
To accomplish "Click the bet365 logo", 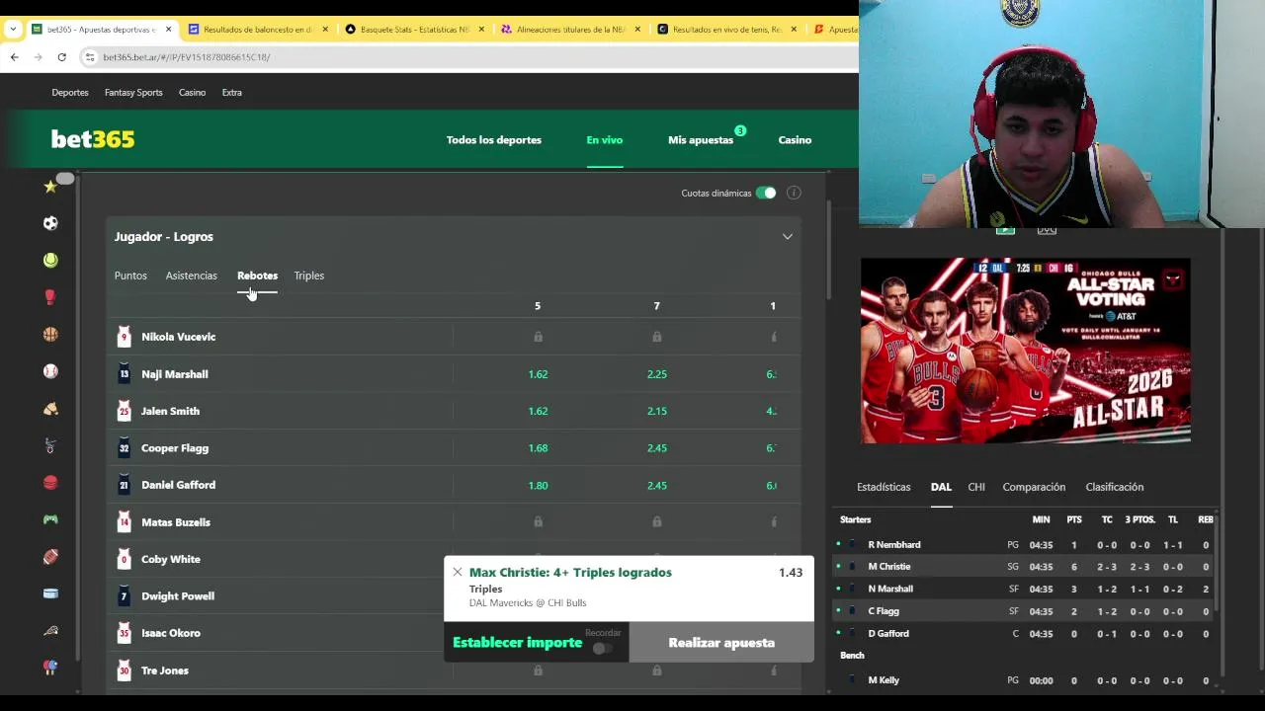I will [92, 139].
